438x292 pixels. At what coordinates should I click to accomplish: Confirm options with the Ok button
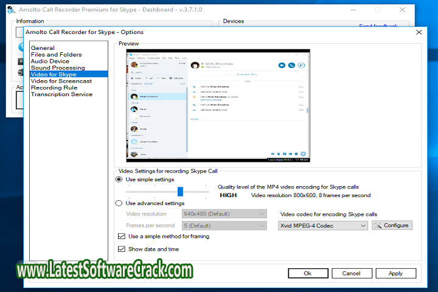[x=308, y=273]
